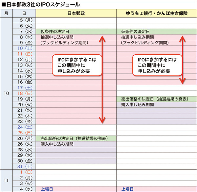Click the '14 (水)' date cell
This screenshot has width=197, height=192.
coord(24,71)
